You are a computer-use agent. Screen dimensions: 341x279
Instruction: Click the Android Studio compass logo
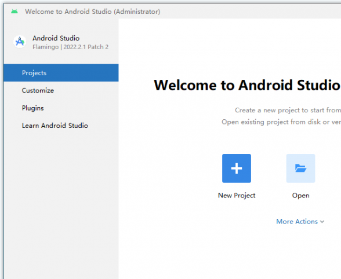[x=20, y=42]
